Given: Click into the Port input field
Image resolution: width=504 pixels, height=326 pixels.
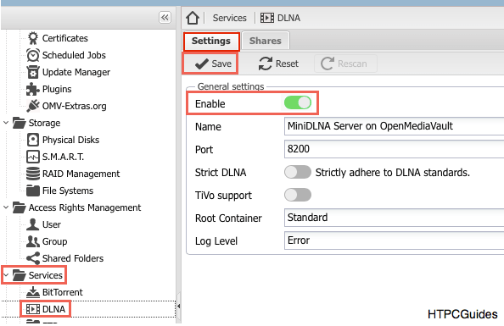Looking at the screenshot, I should pos(394,149).
